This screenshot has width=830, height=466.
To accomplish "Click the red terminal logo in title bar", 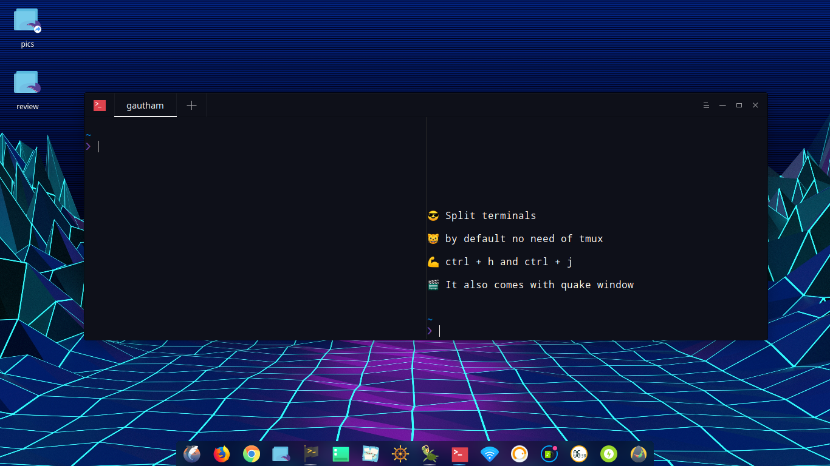I will point(100,106).
